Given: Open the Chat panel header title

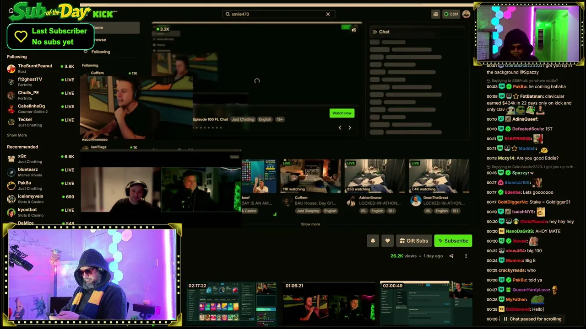Looking at the screenshot, I should click(x=384, y=32).
